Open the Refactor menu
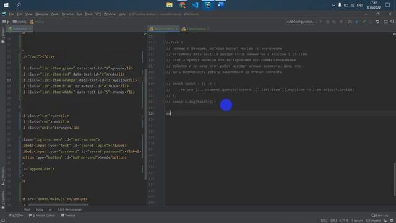Viewport: 396px width, 223px height. [67, 14]
